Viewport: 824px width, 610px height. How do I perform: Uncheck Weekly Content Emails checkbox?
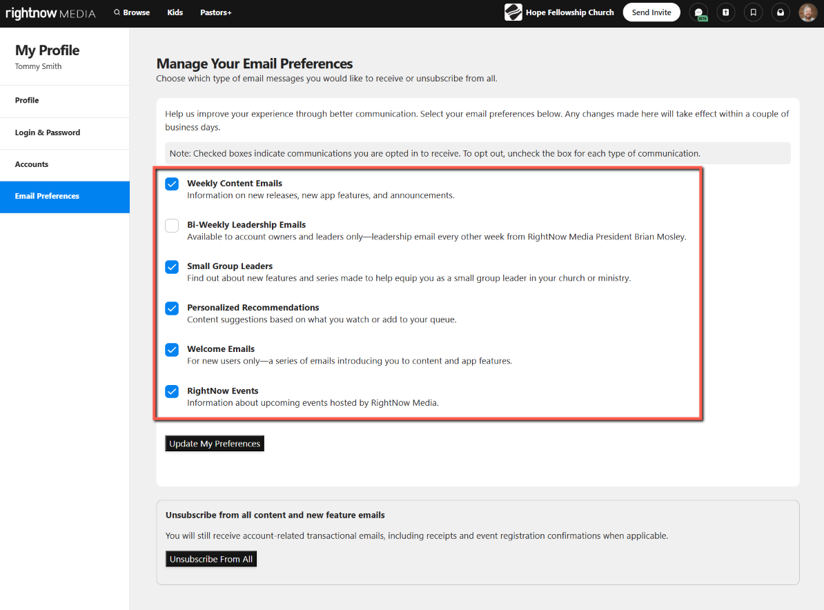coord(172,184)
